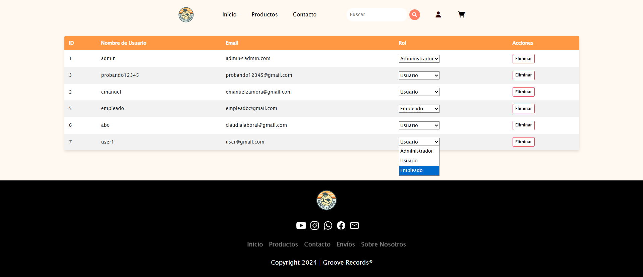
Task: Open the email envelope icon in footer
Action: (x=354, y=225)
